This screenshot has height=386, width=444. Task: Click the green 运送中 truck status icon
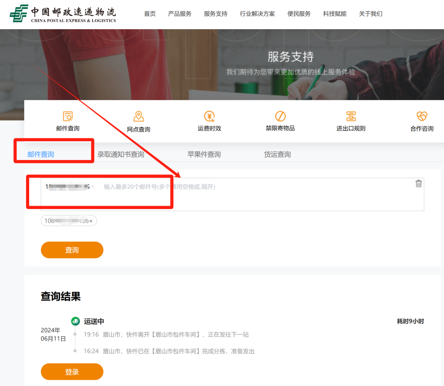coord(75,321)
